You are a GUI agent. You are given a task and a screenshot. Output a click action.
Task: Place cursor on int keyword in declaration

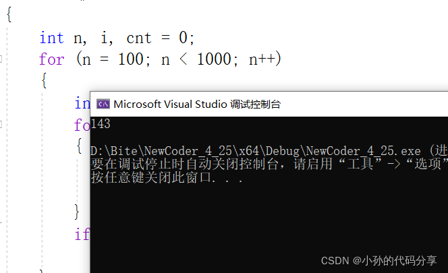pyautogui.click(x=51, y=38)
